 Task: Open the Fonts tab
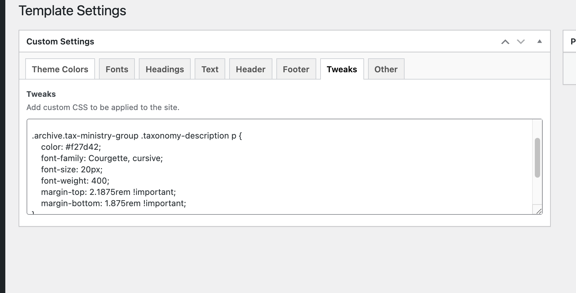coord(117,69)
